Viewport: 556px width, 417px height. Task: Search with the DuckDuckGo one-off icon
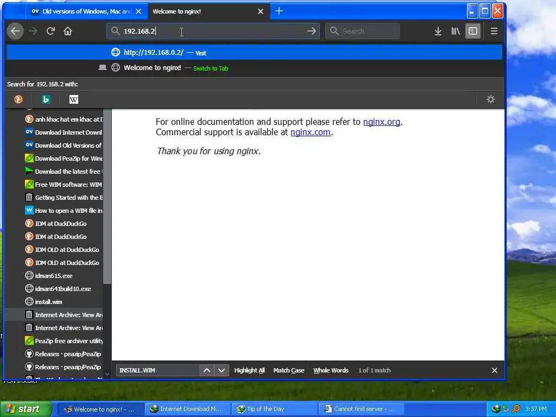point(18,100)
